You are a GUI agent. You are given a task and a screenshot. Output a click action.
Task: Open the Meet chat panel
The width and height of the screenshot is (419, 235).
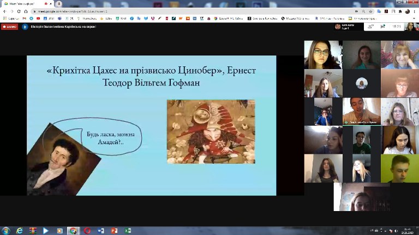382,26
